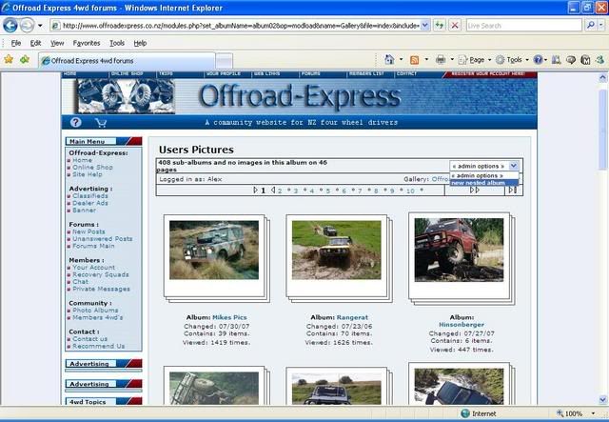Go to gallery page 2
609x422 pixels.
(280, 191)
